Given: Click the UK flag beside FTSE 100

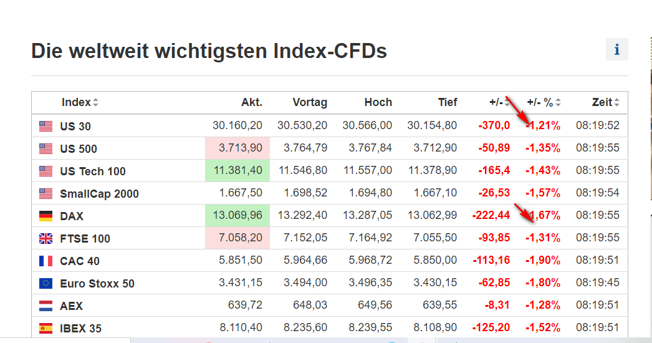Looking at the screenshot, I should tap(46, 238).
